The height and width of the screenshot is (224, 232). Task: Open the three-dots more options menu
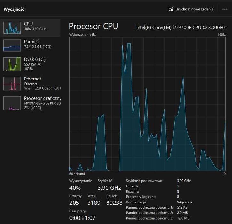(225, 9)
